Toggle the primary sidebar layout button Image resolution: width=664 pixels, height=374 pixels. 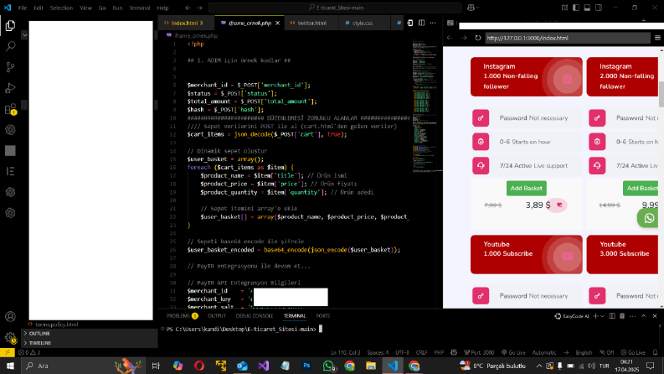(576, 8)
